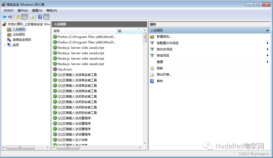273x158 pixels.
Task: Click the refresh icon next to 刷新
Action: click(x=152, y=68)
